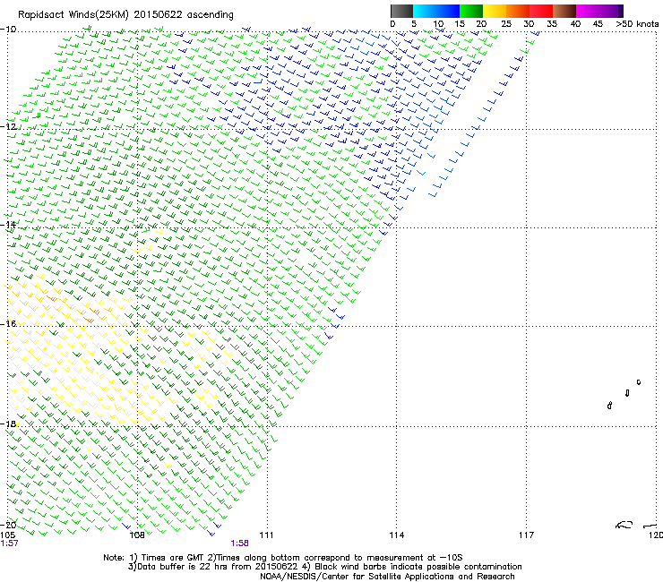Click the "Times are GMT" note line
The image size is (663, 582).
pyautogui.click(x=283, y=558)
